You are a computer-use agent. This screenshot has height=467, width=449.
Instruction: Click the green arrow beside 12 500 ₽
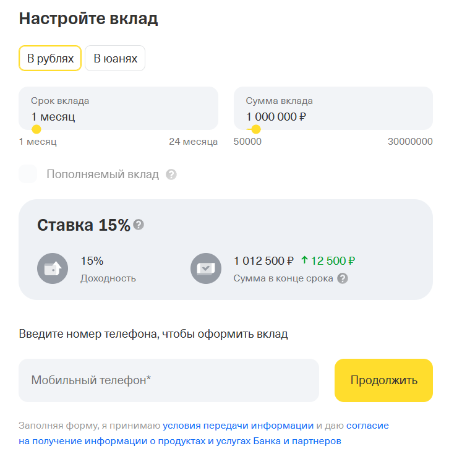point(304,260)
